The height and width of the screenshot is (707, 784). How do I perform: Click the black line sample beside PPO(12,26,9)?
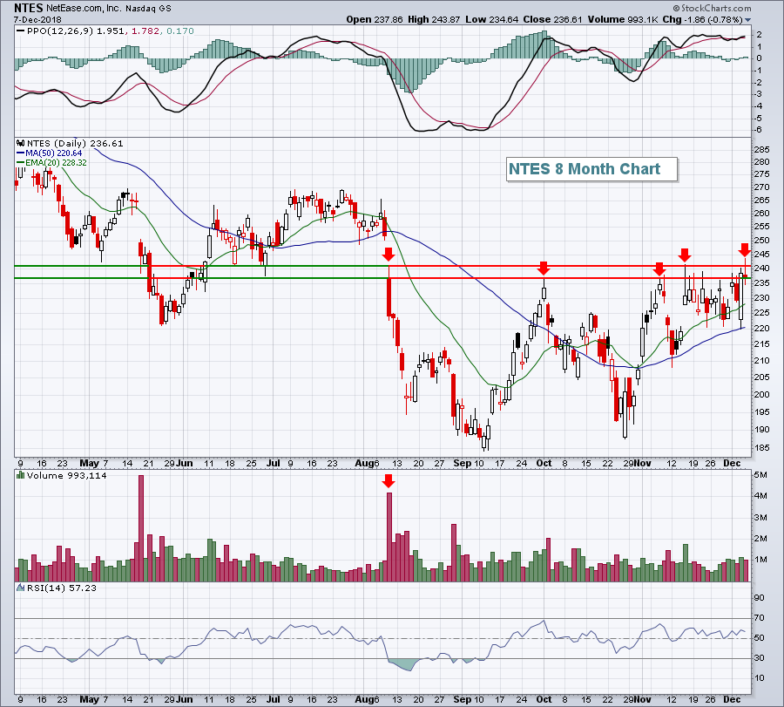click(21, 31)
